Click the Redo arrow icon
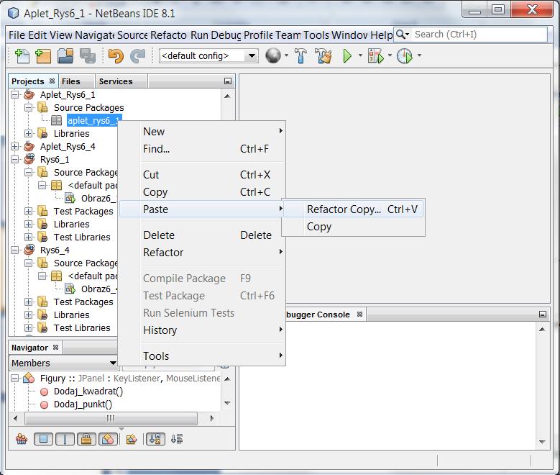 pyautogui.click(x=137, y=56)
